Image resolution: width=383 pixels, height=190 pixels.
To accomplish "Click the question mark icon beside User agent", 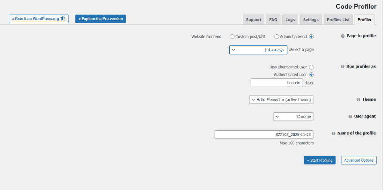I will pyautogui.click(x=350, y=116).
